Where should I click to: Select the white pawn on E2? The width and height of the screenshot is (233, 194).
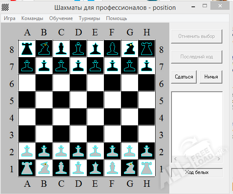(x=95, y=151)
